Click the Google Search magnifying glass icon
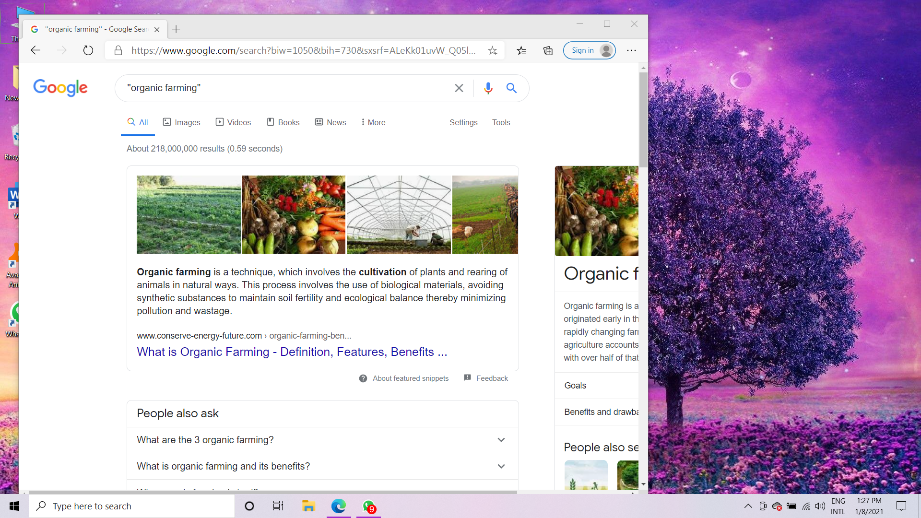 pyautogui.click(x=511, y=88)
